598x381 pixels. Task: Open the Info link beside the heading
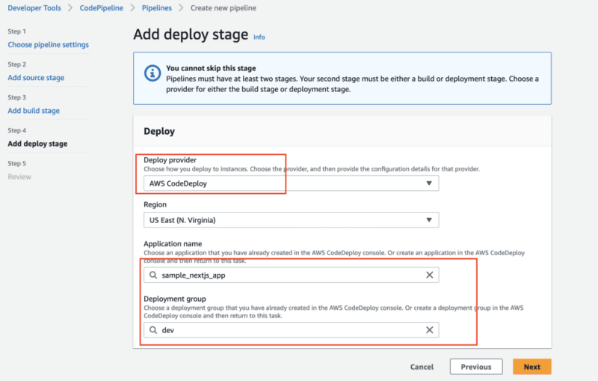pyautogui.click(x=259, y=37)
